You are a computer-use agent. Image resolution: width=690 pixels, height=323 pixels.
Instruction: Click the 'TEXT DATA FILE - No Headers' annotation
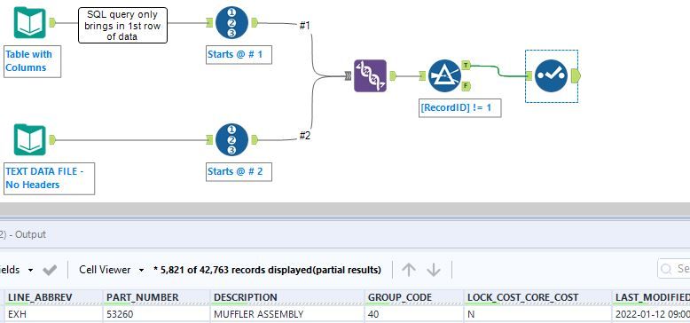tap(49, 178)
